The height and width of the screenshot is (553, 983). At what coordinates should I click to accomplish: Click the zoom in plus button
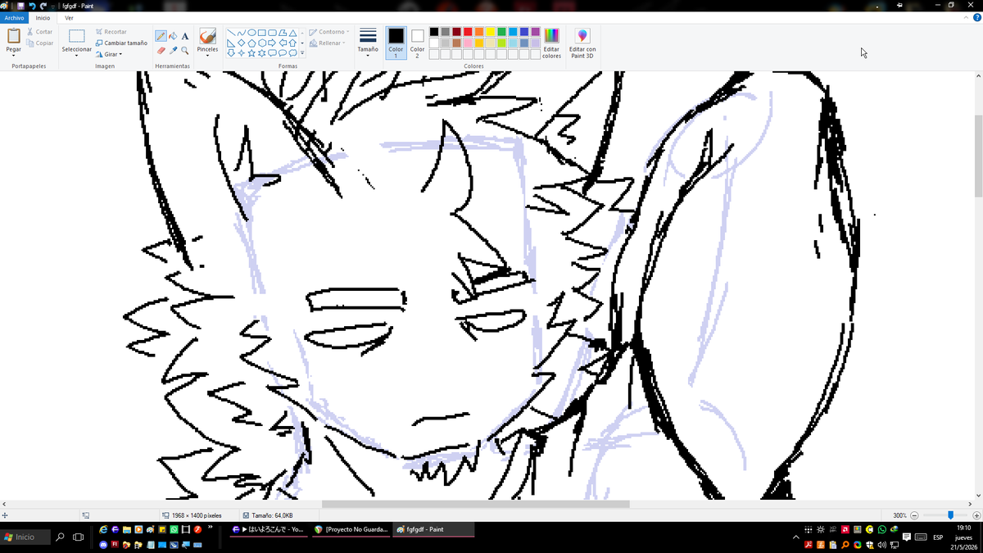click(x=976, y=515)
